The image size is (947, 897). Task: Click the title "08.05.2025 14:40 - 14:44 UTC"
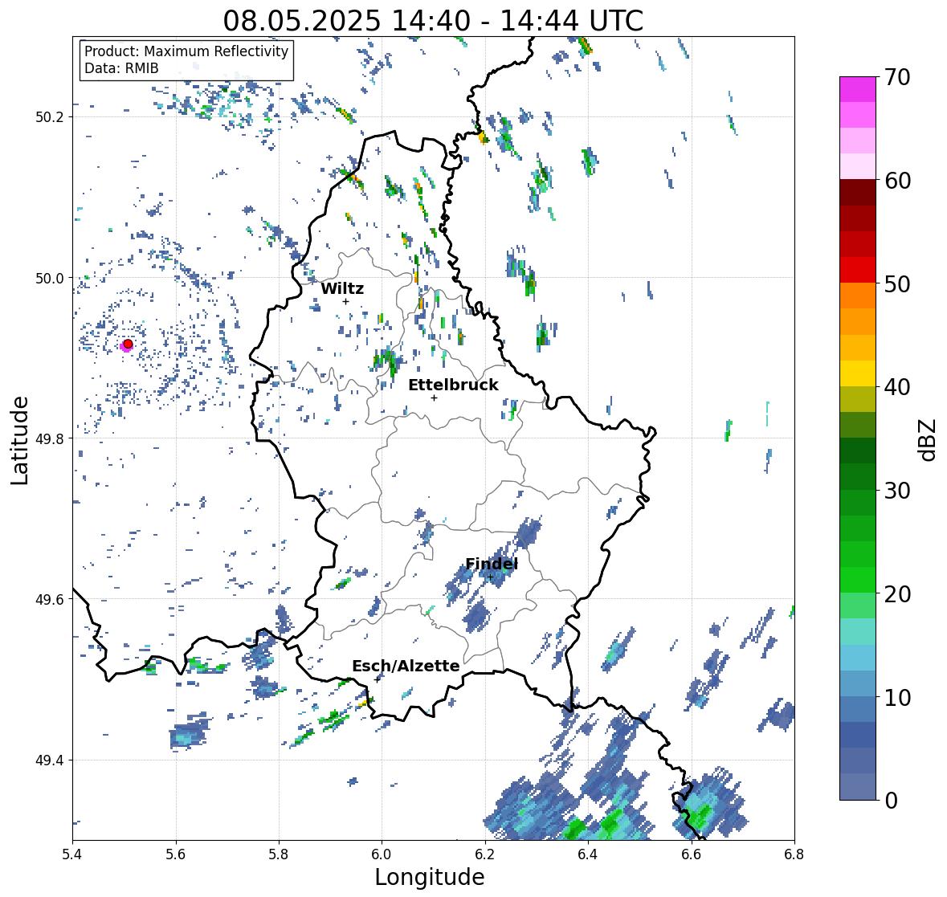(x=433, y=21)
